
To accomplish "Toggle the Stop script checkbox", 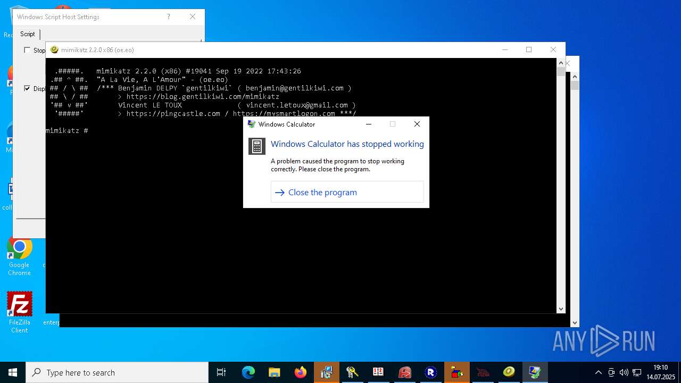I will 27,50.
